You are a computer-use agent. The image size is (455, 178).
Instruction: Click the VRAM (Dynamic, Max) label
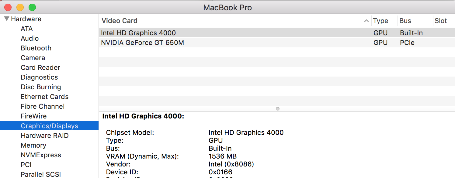pyautogui.click(x=142, y=156)
